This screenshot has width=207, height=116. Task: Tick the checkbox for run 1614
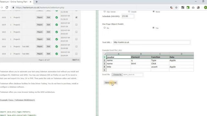76,24
